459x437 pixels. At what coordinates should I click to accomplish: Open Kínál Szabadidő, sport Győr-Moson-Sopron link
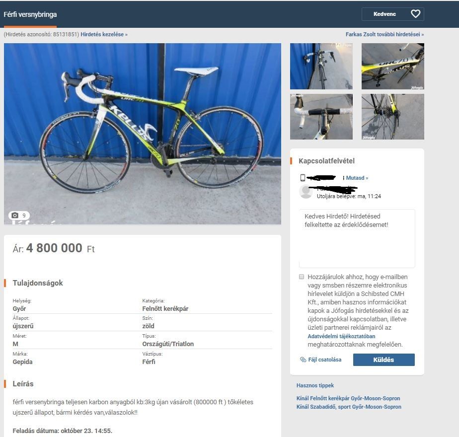pyautogui.click(x=349, y=407)
